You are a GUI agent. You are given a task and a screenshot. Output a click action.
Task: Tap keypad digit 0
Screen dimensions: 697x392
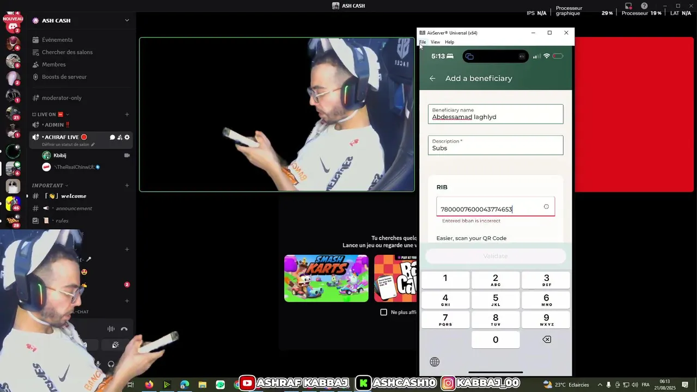click(496, 340)
